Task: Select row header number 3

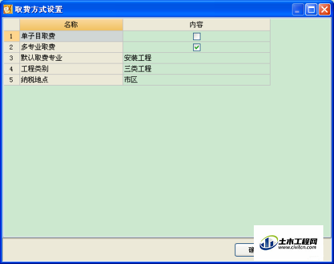Action: pyautogui.click(x=11, y=58)
